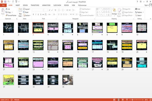The height and width of the screenshot is (101, 152).
Task: Click the zoom slider handle
Action: pyautogui.click(x=132, y=100)
